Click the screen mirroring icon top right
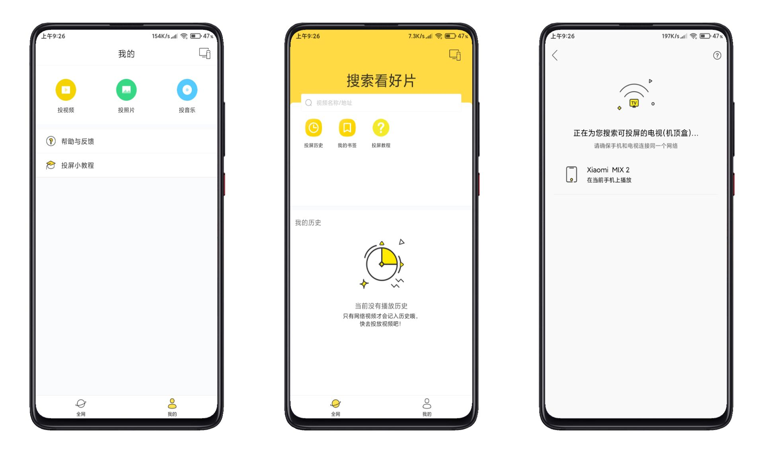 pyautogui.click(x=204, y=53)
